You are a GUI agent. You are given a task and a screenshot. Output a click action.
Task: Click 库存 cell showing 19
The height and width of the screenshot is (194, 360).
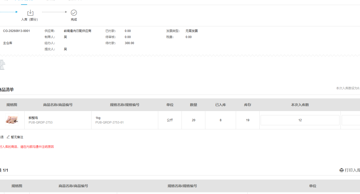248,120
